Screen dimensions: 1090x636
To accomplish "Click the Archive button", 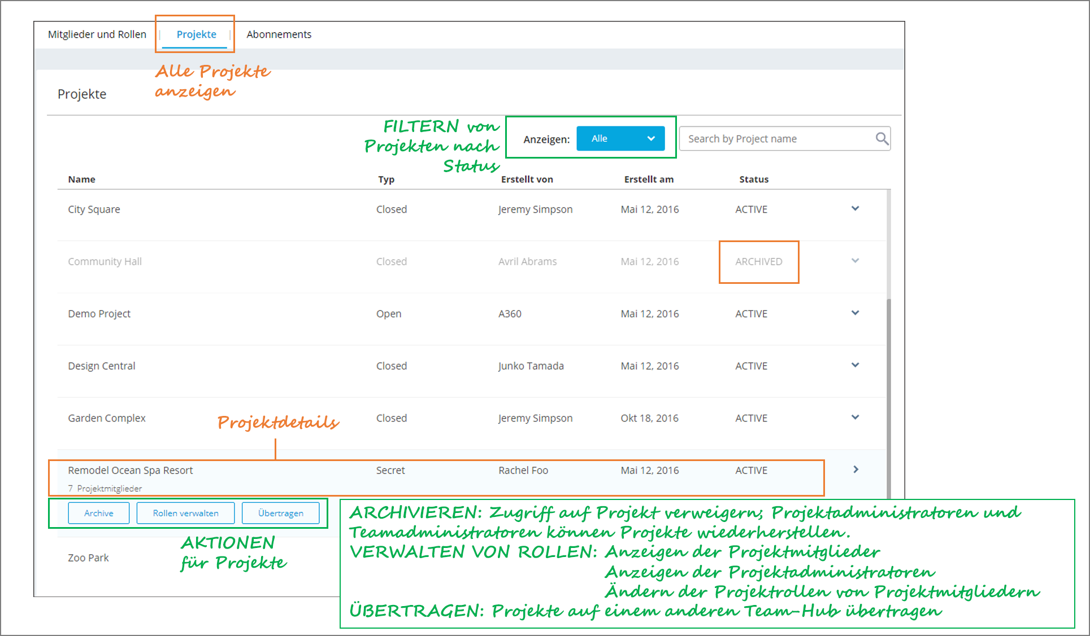I will (99, 513).
